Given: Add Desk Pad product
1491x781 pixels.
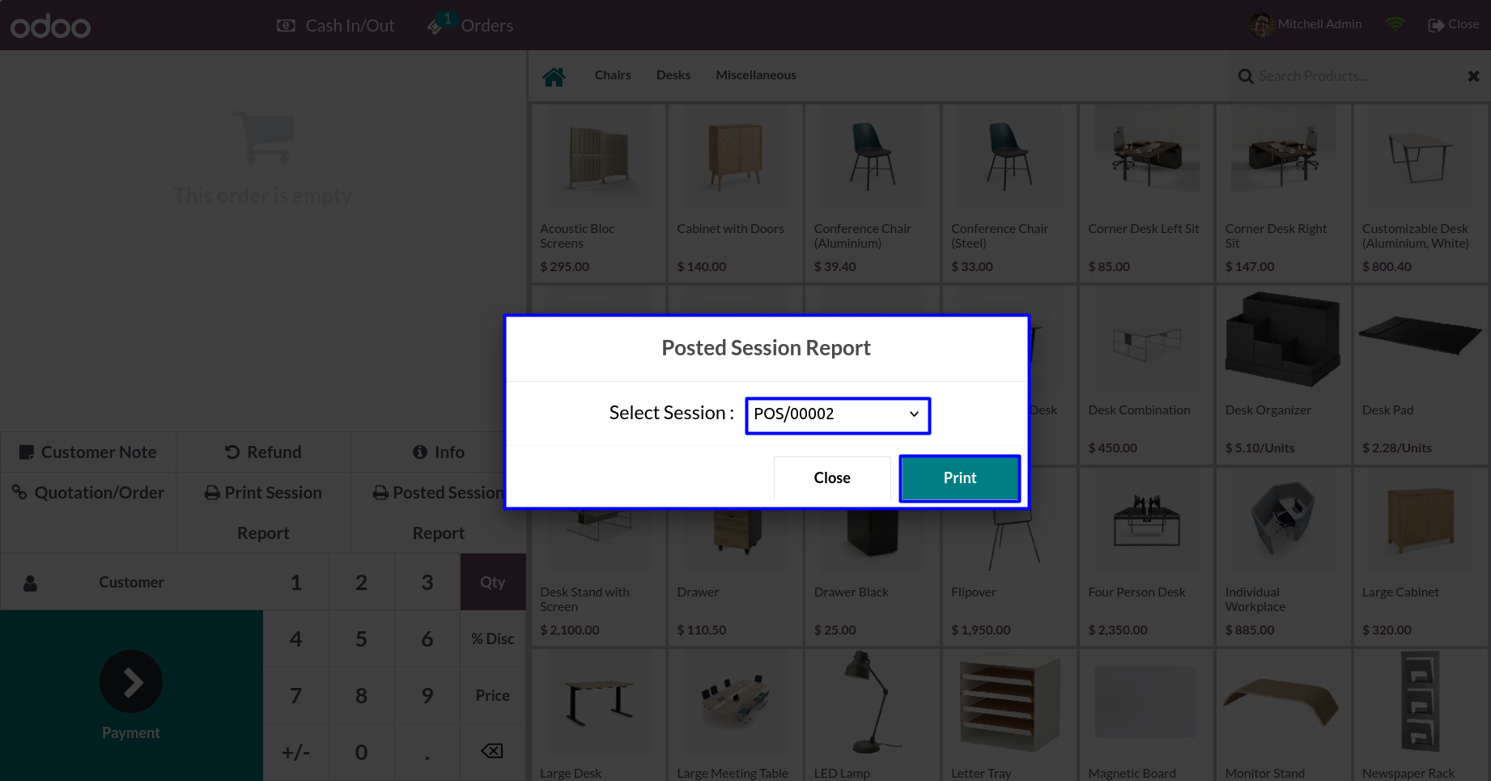Looking at the screenshot, I should click(x=1420, y=375).
